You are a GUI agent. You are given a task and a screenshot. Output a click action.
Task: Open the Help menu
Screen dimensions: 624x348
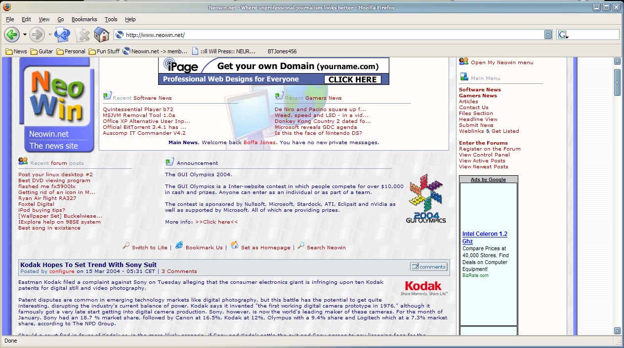point(130,19)
